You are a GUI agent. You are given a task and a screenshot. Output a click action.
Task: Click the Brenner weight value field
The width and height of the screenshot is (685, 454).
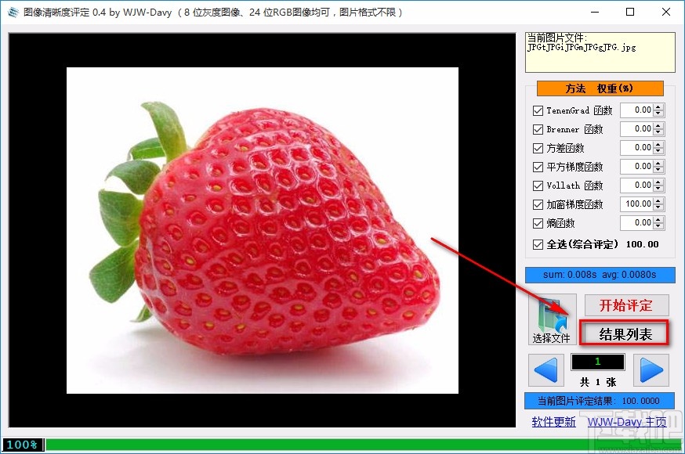(x=637, y=128)
